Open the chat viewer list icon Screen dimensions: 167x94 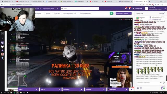pos(141,88)
